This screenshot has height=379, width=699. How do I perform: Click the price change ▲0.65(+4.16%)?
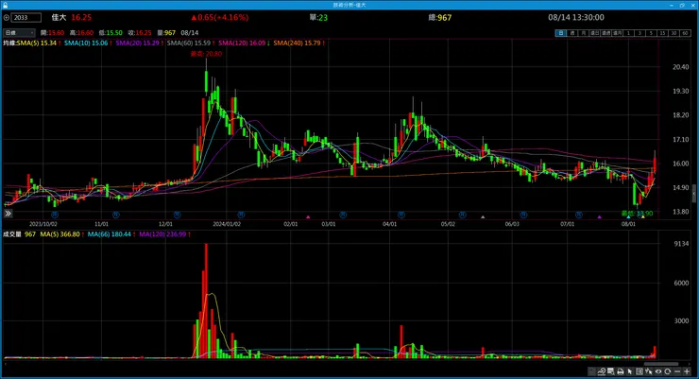219,17
